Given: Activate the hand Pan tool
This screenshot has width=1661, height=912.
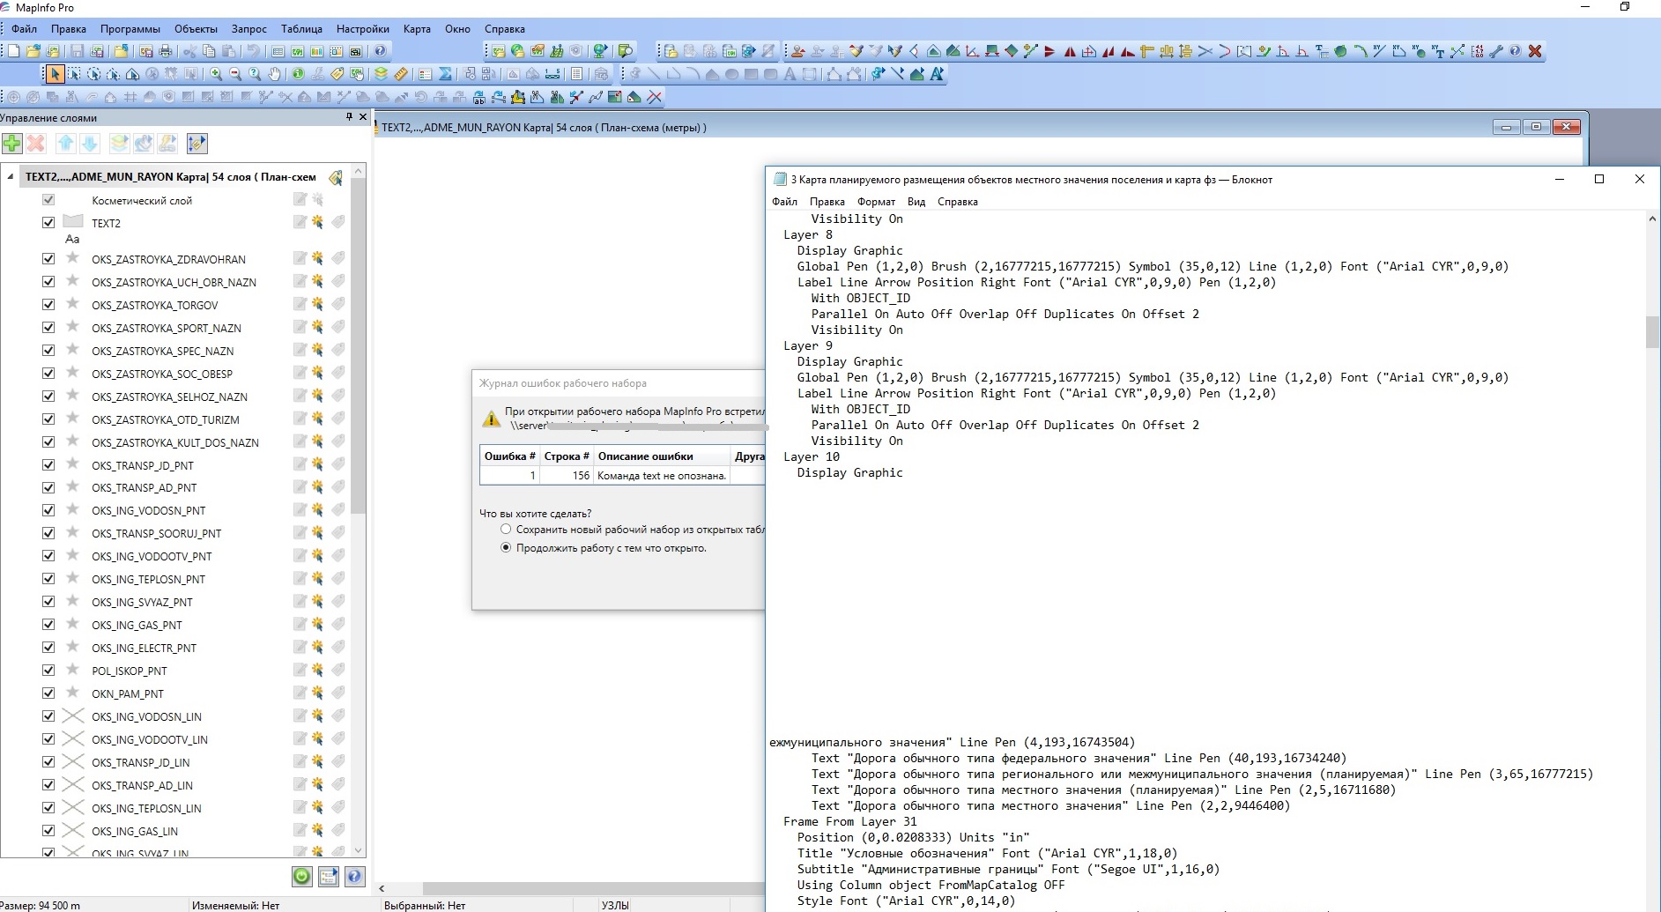Looking at the screenshot, I should (x=275, y=74).
